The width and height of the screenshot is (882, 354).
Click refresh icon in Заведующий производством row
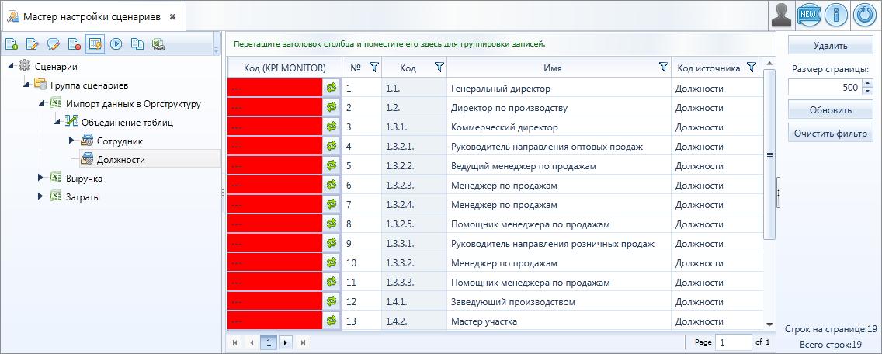[x=332, y=302]
